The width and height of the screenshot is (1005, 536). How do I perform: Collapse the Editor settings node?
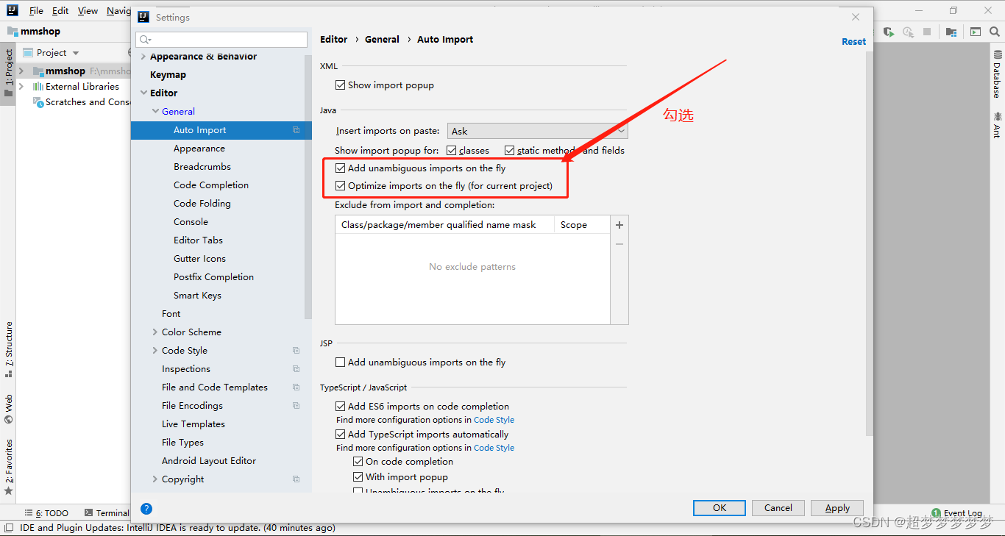[143, 93]
